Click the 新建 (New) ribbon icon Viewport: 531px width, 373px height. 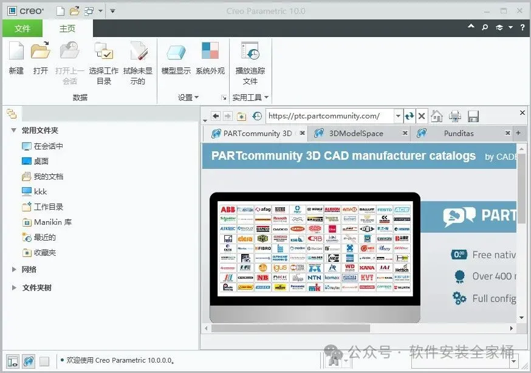tap(16, 58)
